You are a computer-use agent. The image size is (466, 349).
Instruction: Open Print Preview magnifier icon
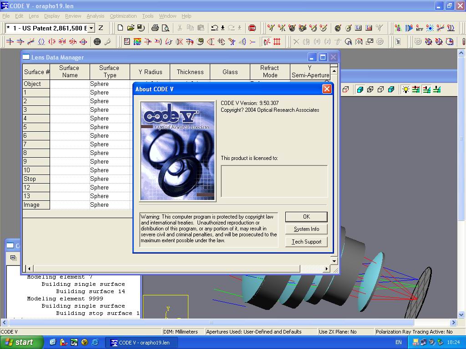[x=165, y=28]
